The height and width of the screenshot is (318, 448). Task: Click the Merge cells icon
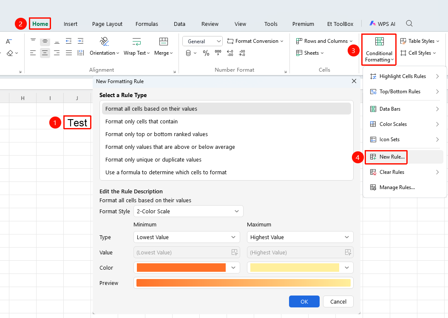tap(163, 42)
